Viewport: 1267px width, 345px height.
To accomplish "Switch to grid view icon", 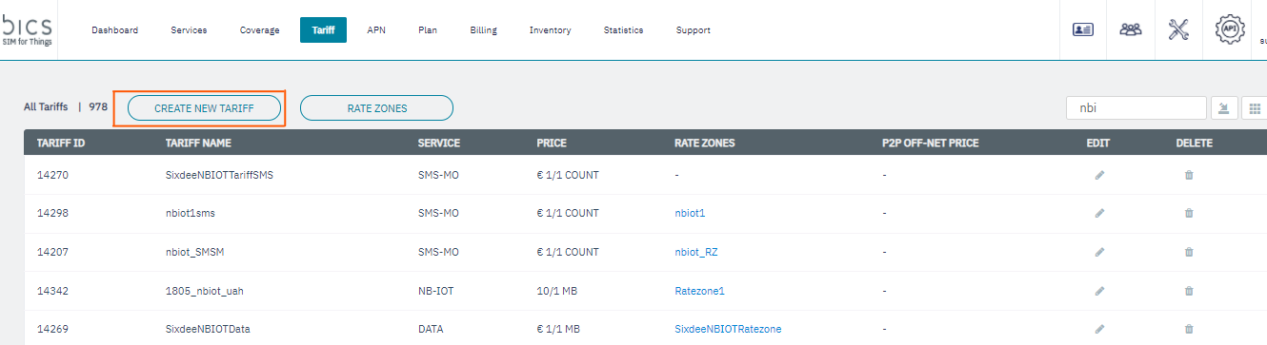I will 1255,108.
